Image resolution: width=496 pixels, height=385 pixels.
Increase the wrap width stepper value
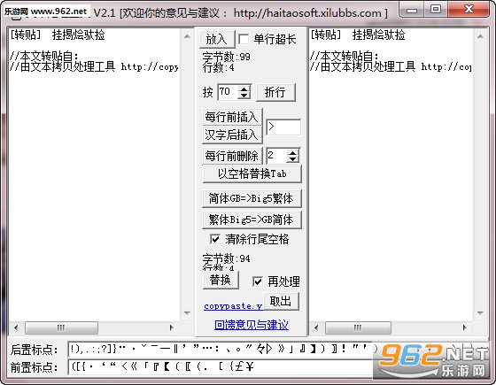point(244,89)
